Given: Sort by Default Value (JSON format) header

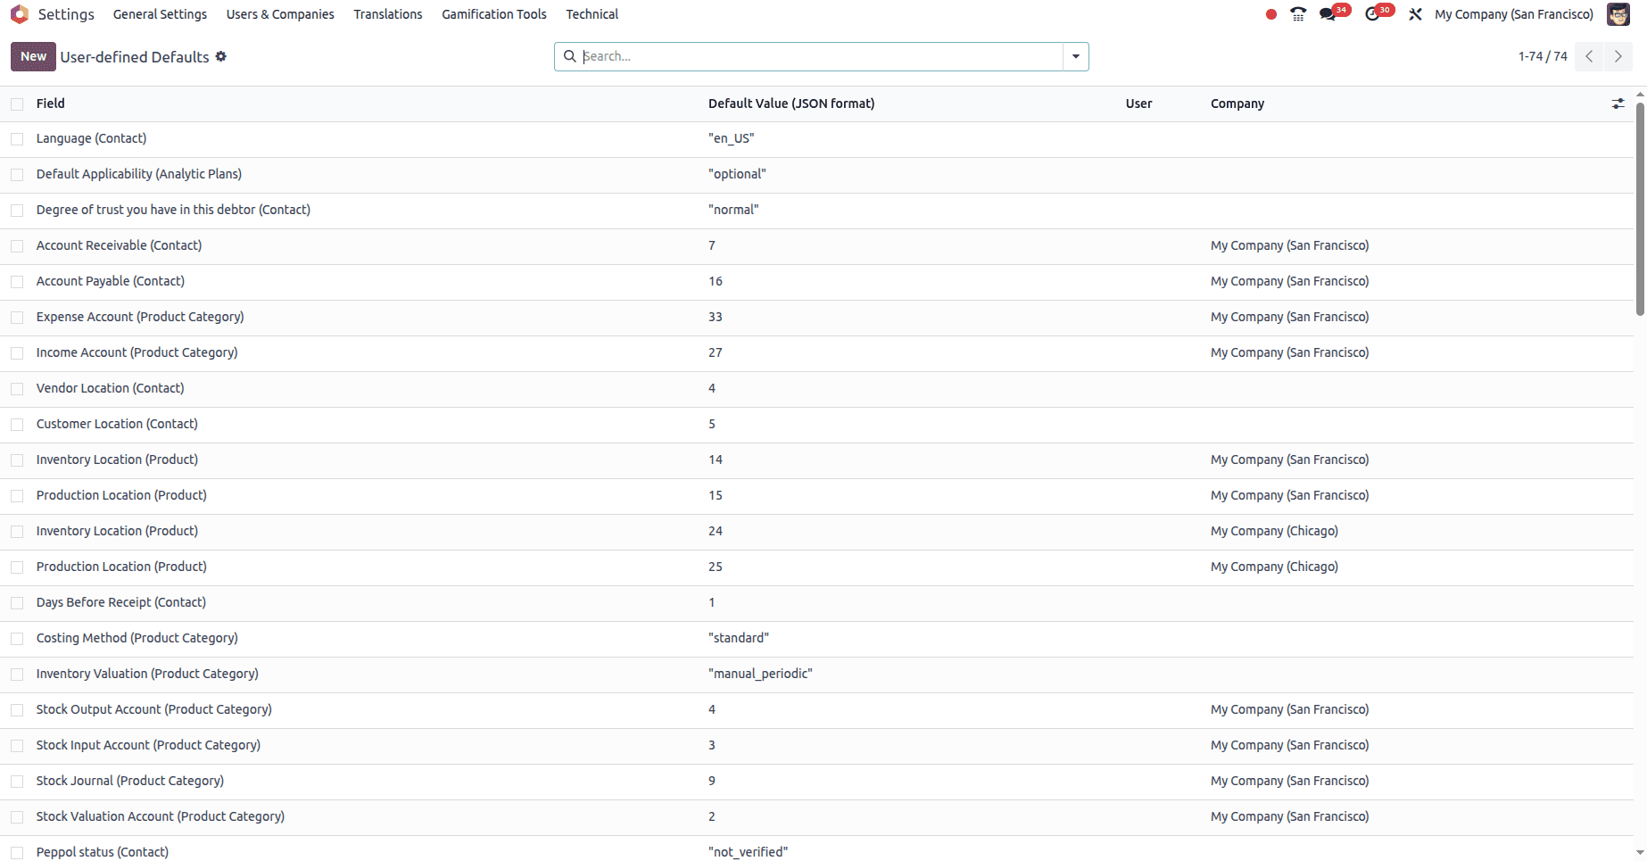Looking at the screenshot, I should coord(791,103).
